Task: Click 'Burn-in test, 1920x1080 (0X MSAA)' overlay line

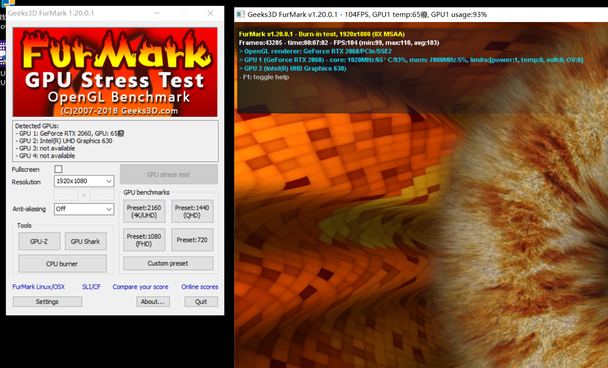Action: pos(322,34)
